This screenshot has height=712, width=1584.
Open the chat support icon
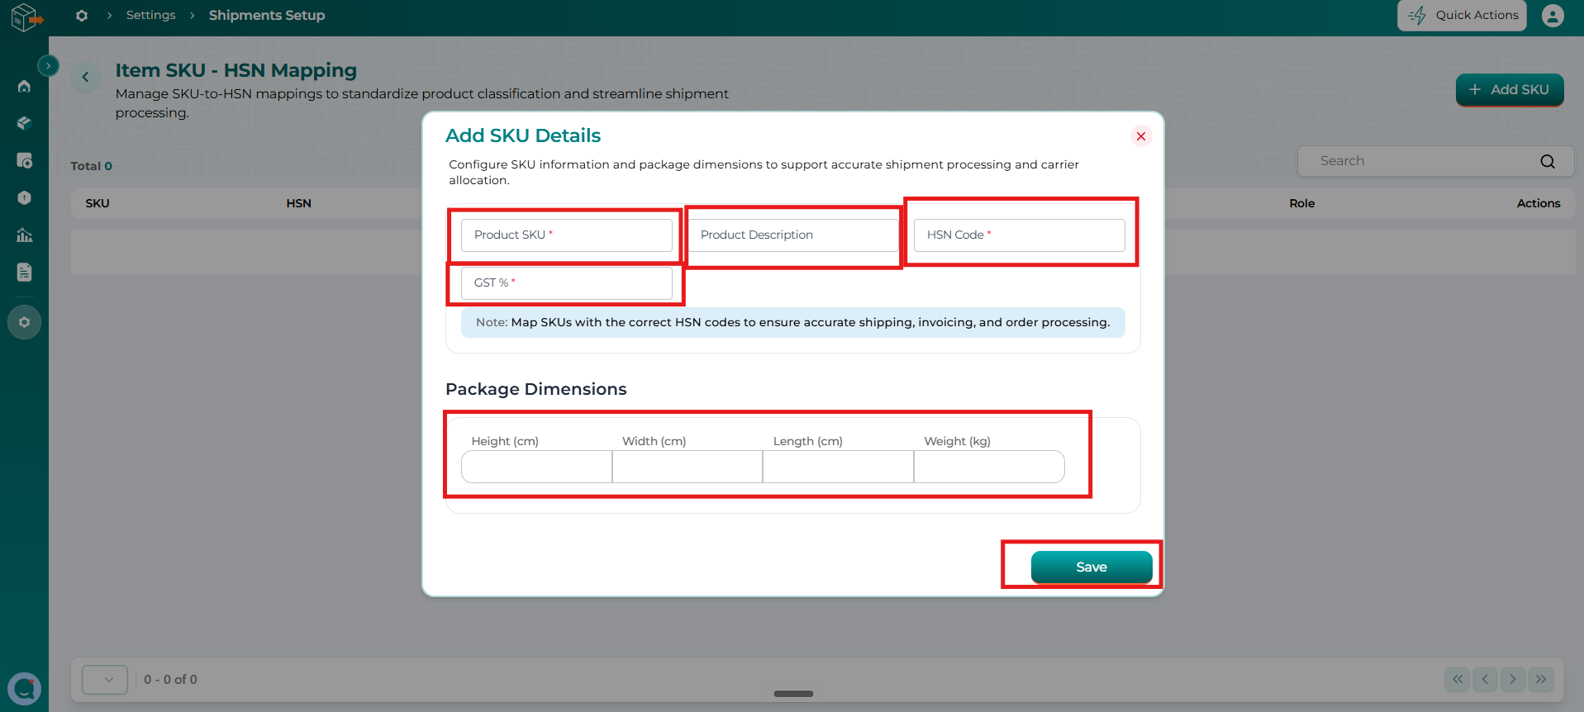24,688
